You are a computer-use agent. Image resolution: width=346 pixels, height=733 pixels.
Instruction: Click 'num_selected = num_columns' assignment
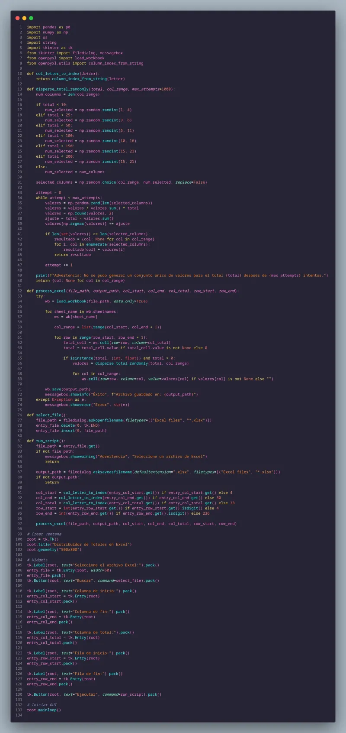pyautogui.click(x=75, y=172)
